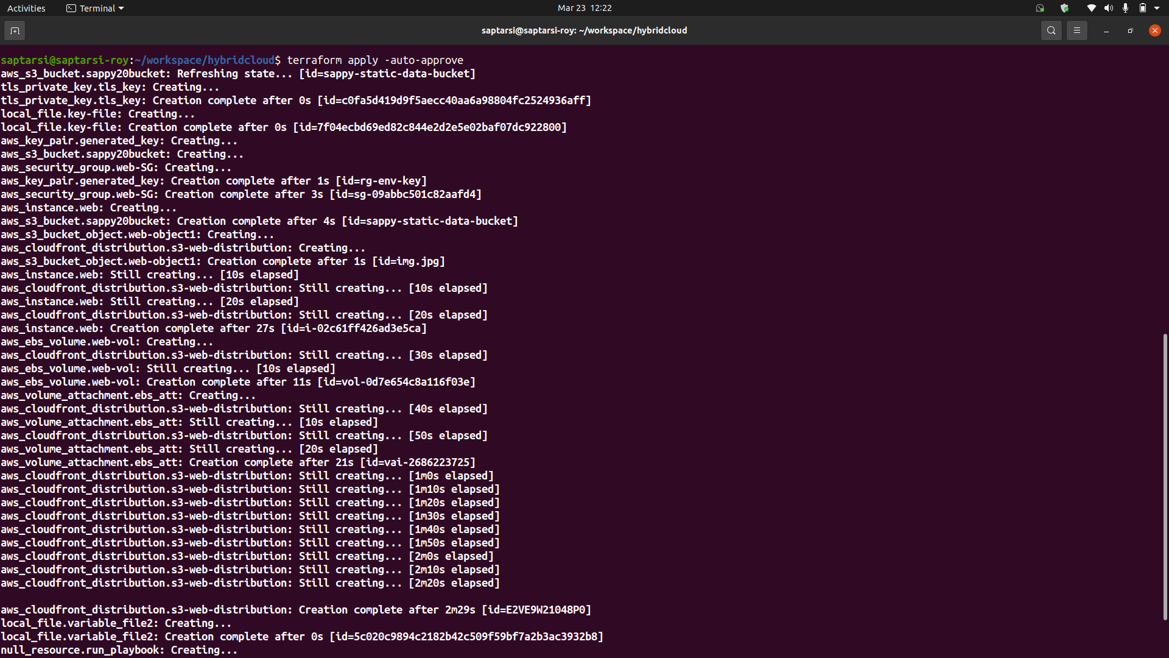The height and width of the screenshot is (658, 1169).
Task: Click the volume speaker icon
Action: click(1108, 8)
